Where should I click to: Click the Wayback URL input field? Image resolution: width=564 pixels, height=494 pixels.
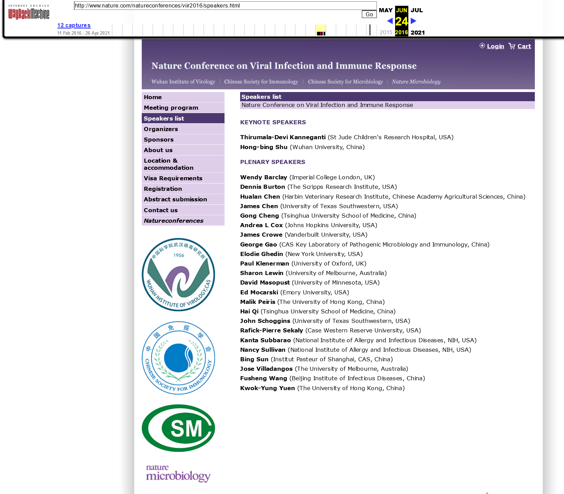click(x=225, y=5)
